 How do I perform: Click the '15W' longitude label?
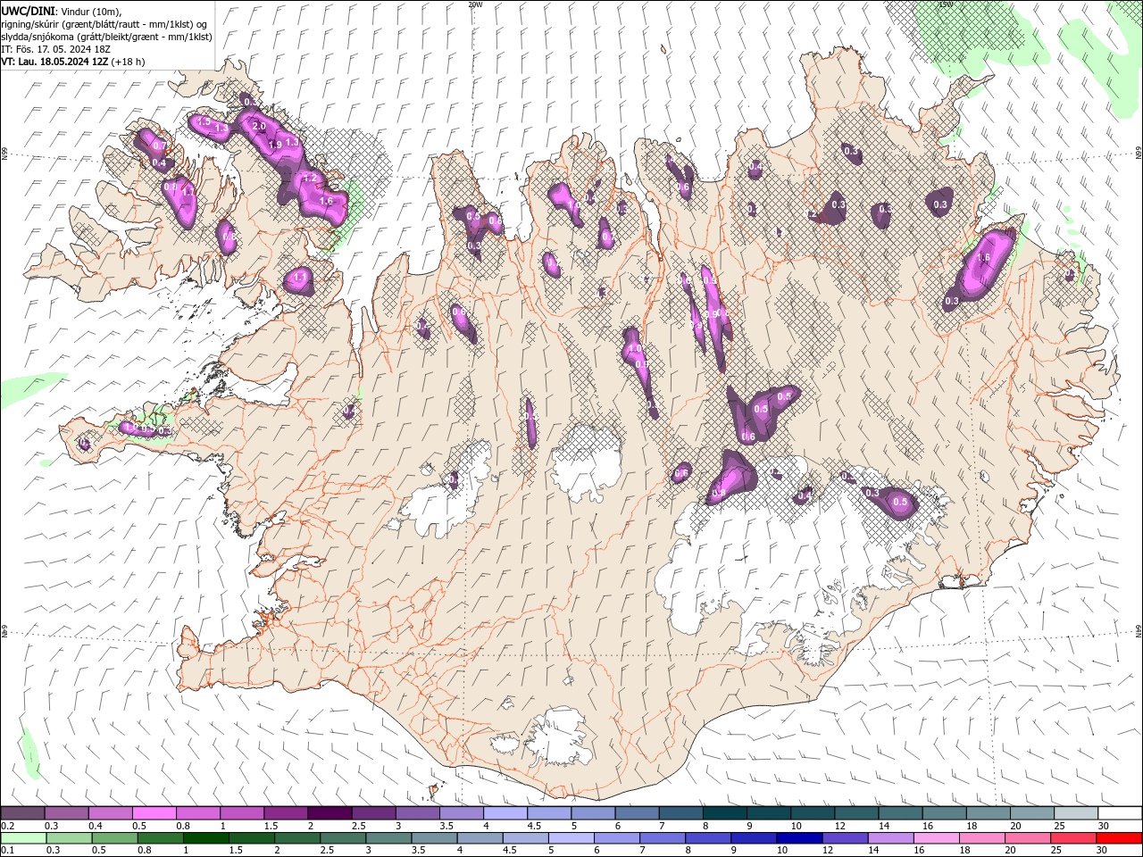click(945, 4)
